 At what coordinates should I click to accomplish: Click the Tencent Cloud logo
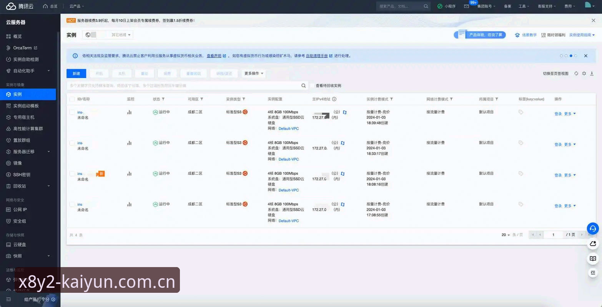pyautogui.click(x=20, y=6)
